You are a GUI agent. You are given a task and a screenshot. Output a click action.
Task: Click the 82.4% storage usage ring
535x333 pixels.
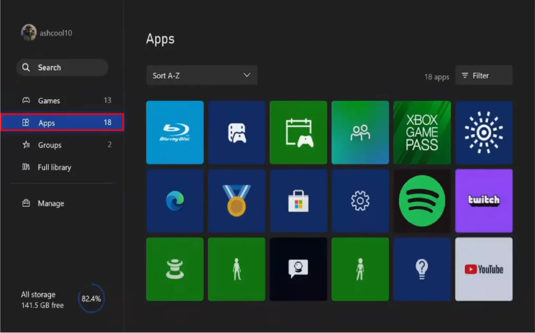point(91,299)
